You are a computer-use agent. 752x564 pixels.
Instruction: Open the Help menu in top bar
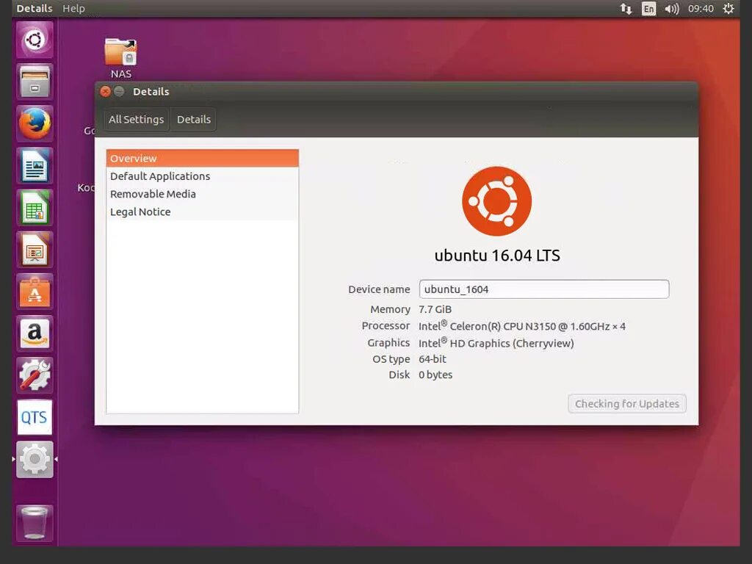73,9
